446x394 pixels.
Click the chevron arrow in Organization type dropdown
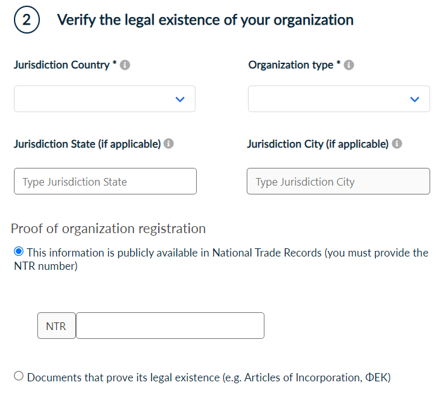click(x=414, y=99)
